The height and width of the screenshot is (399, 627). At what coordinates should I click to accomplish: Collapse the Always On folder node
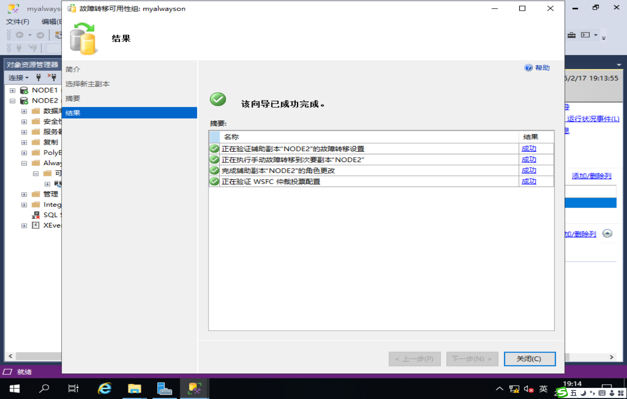pyautogui.click(x=24, y=163)
